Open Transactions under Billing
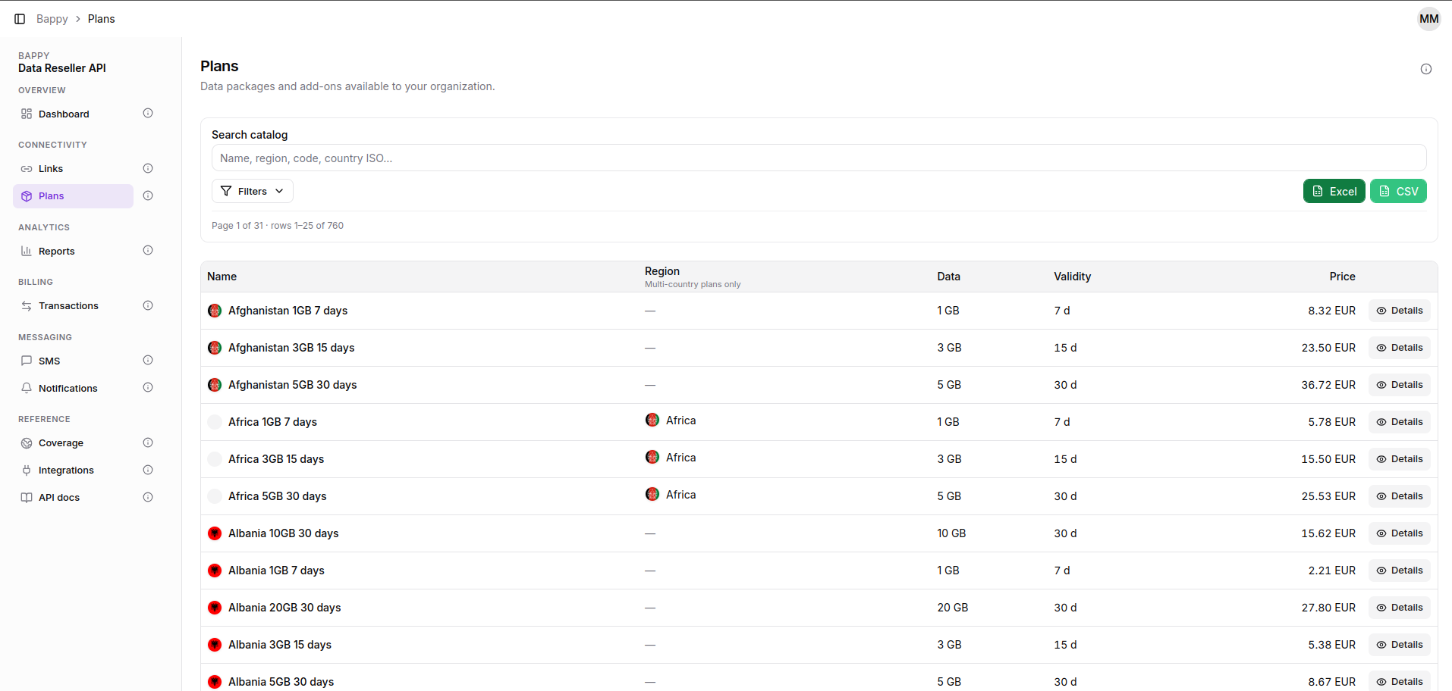 click(x=73, y=305)
